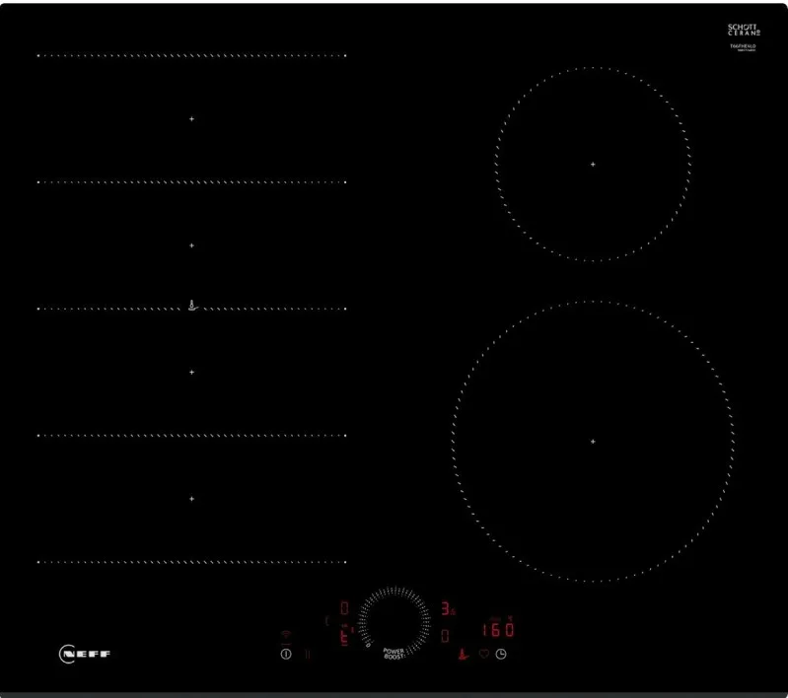This screenshot has width=788, height=698.
Task: Tap the topmost flex zone cross marker
Action: point(192,118)
